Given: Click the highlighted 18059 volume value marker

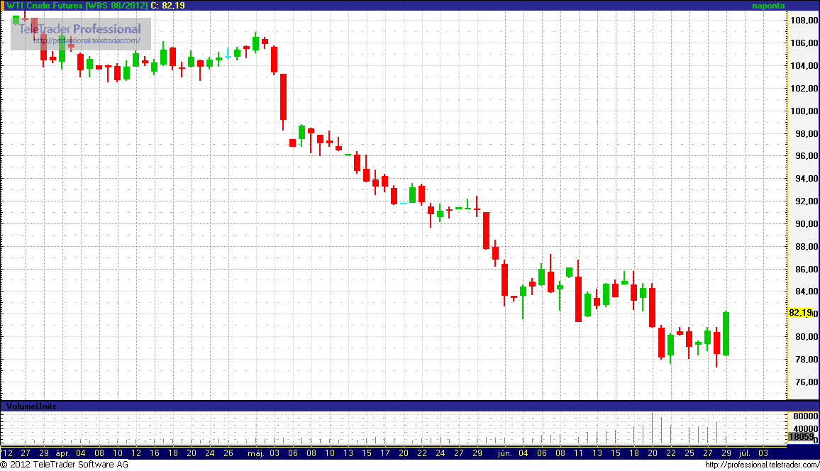Looking at the screenshot, I should 801,437.
